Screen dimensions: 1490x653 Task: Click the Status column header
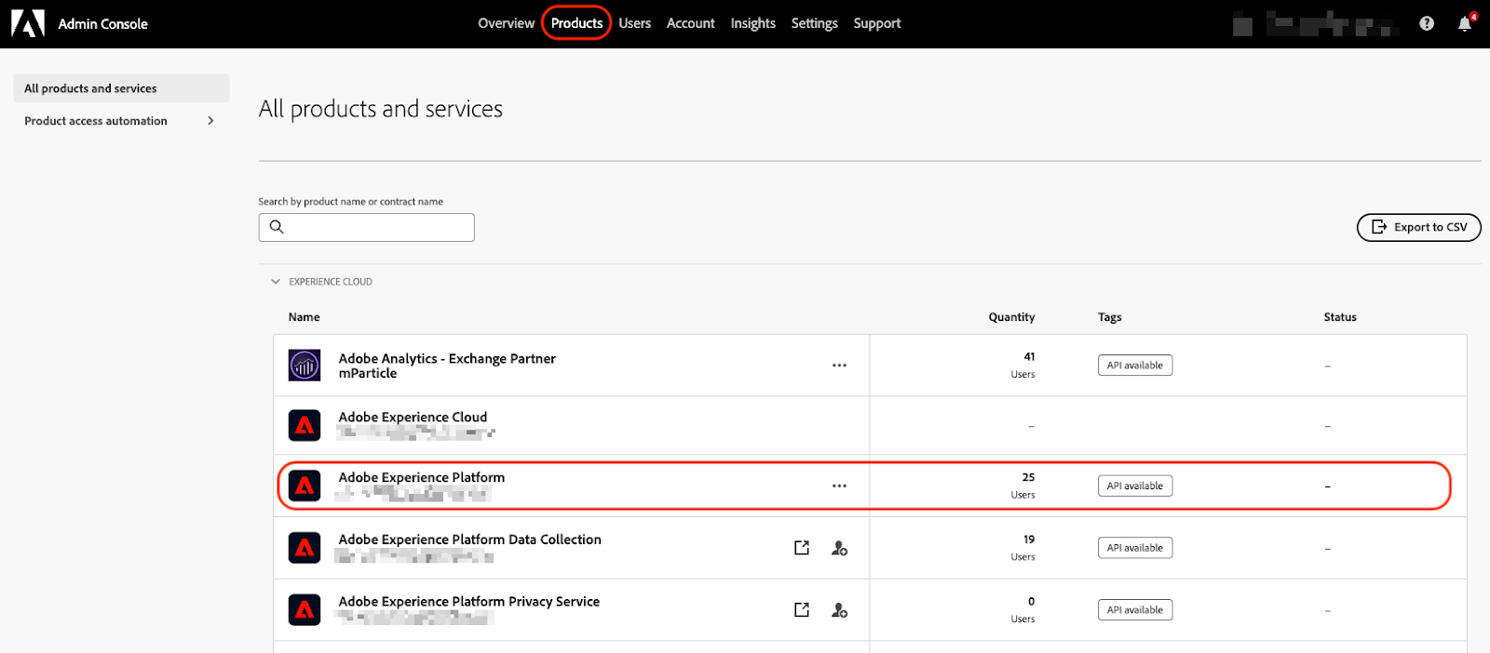pyautogui.click(x=1340, y=317)
